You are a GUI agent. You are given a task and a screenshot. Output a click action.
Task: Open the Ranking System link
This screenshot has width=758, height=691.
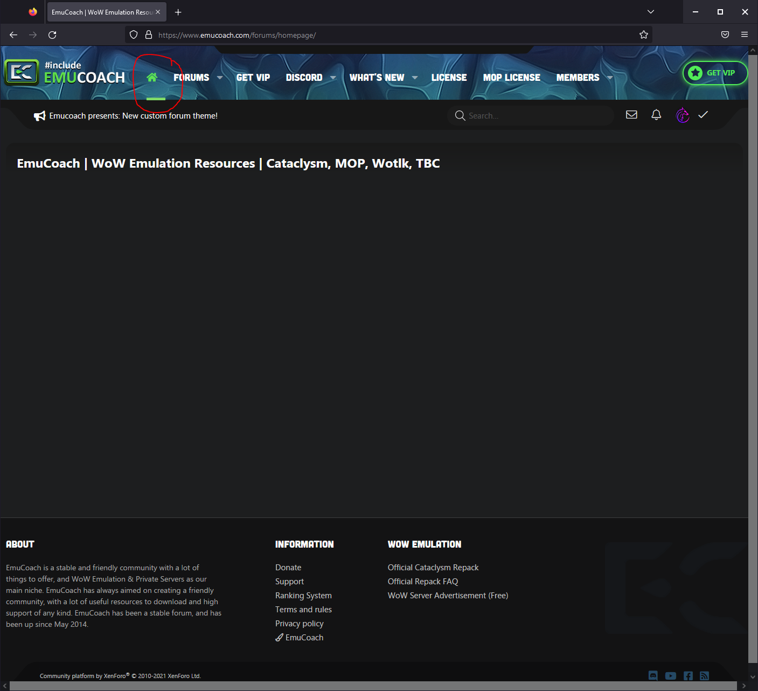[x=303, y=596]
